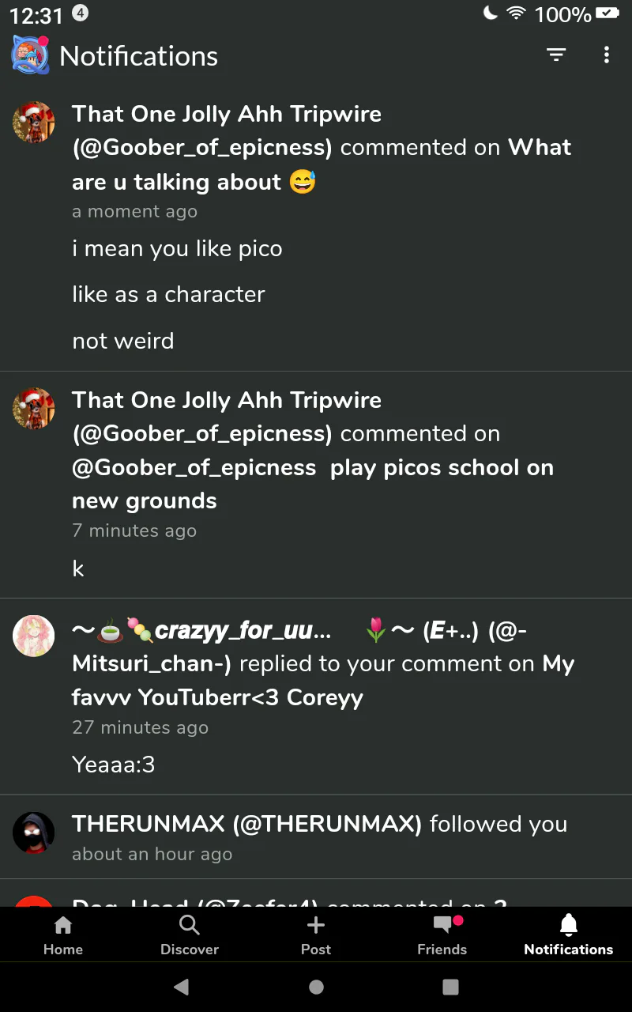Open the Discover search tab
The height and width of the screenshot is (1012, 632).
tap(190, 935)
